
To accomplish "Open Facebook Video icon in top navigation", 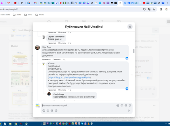I will point(119,21).
